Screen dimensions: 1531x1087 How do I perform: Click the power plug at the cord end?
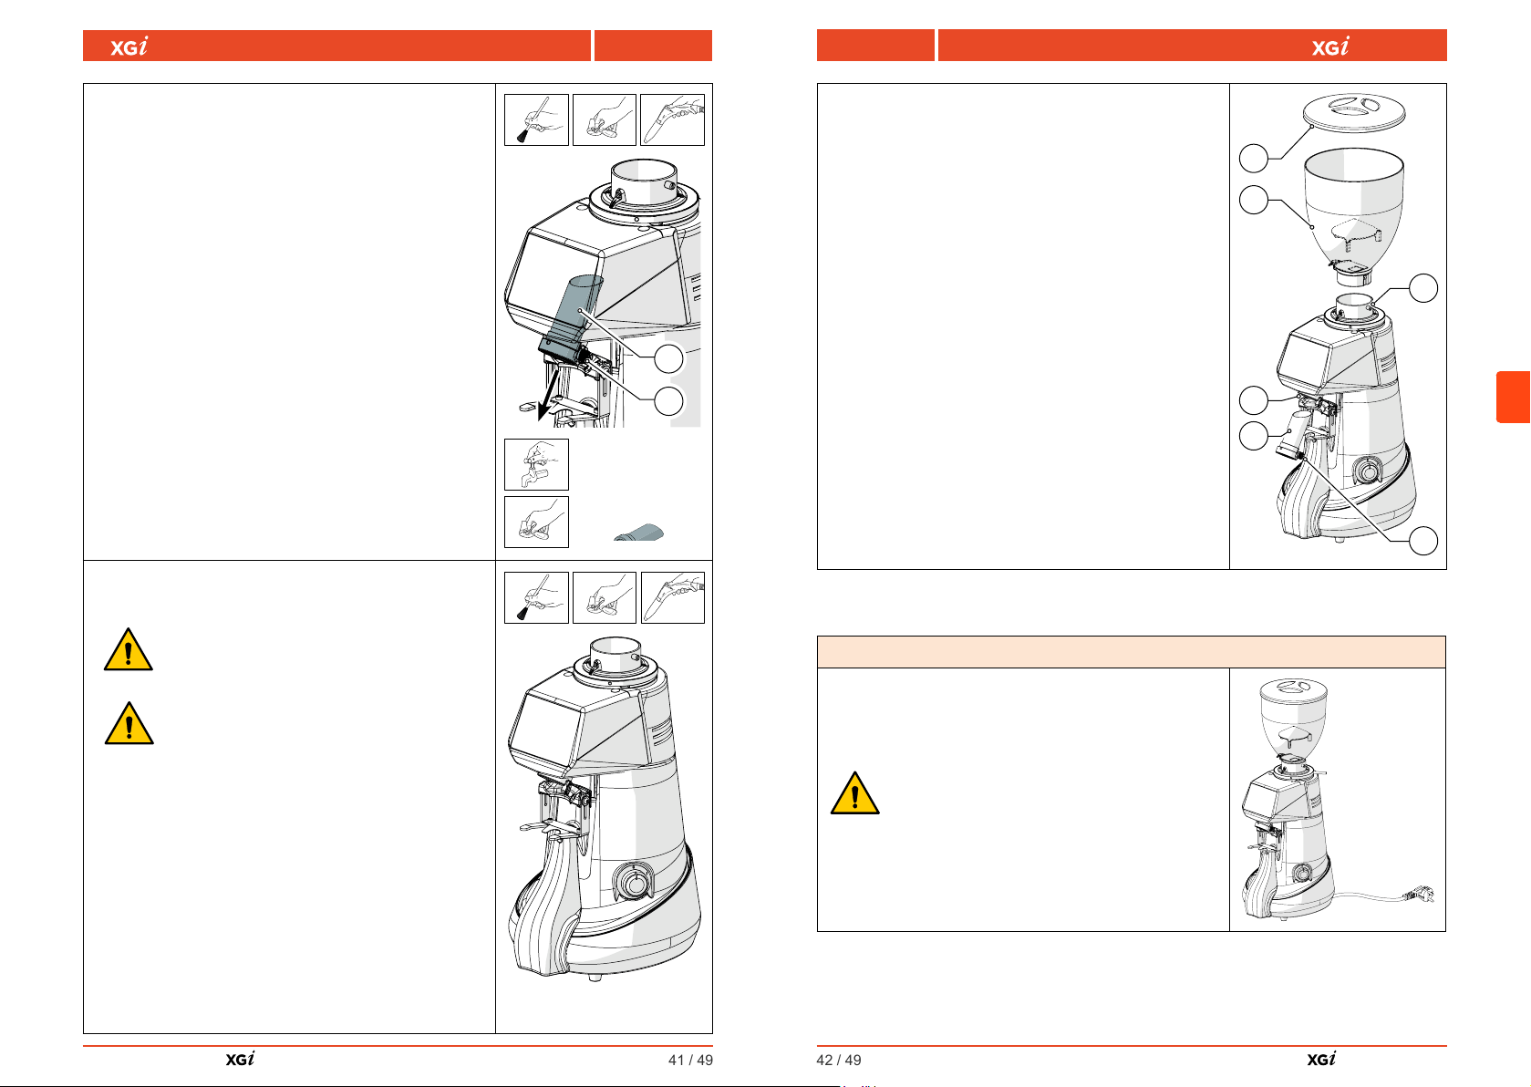coord(1422,894)
